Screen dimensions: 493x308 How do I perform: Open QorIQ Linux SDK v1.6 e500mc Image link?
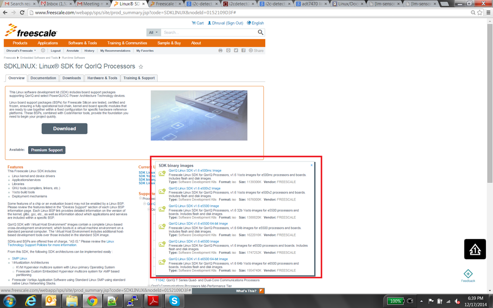click(195, 171)
